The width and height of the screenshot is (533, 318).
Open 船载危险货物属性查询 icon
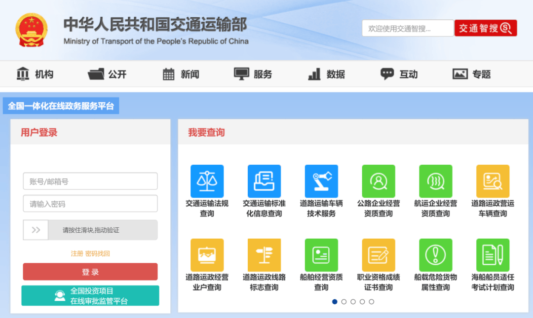[435, 255]
